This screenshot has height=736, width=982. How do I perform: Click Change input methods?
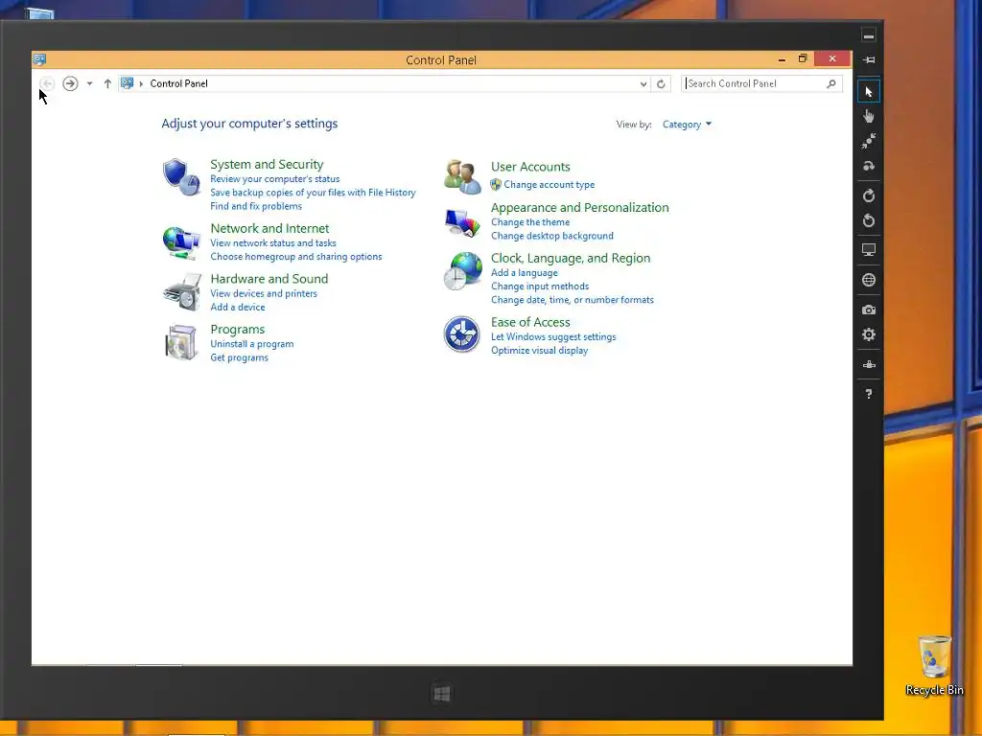540,286
